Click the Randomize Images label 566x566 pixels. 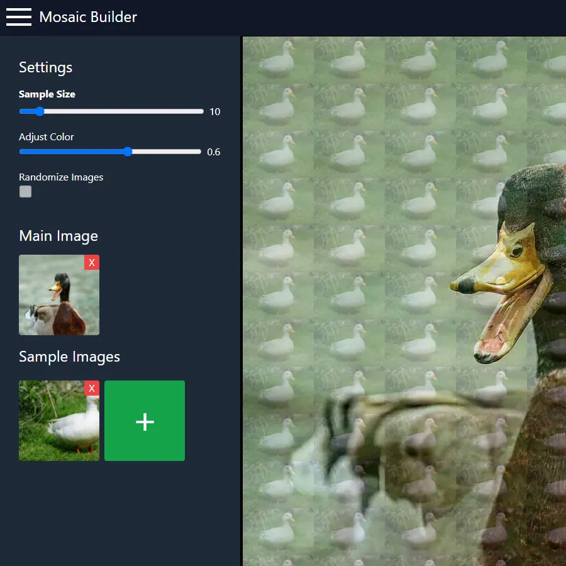(x=61, y=177)
